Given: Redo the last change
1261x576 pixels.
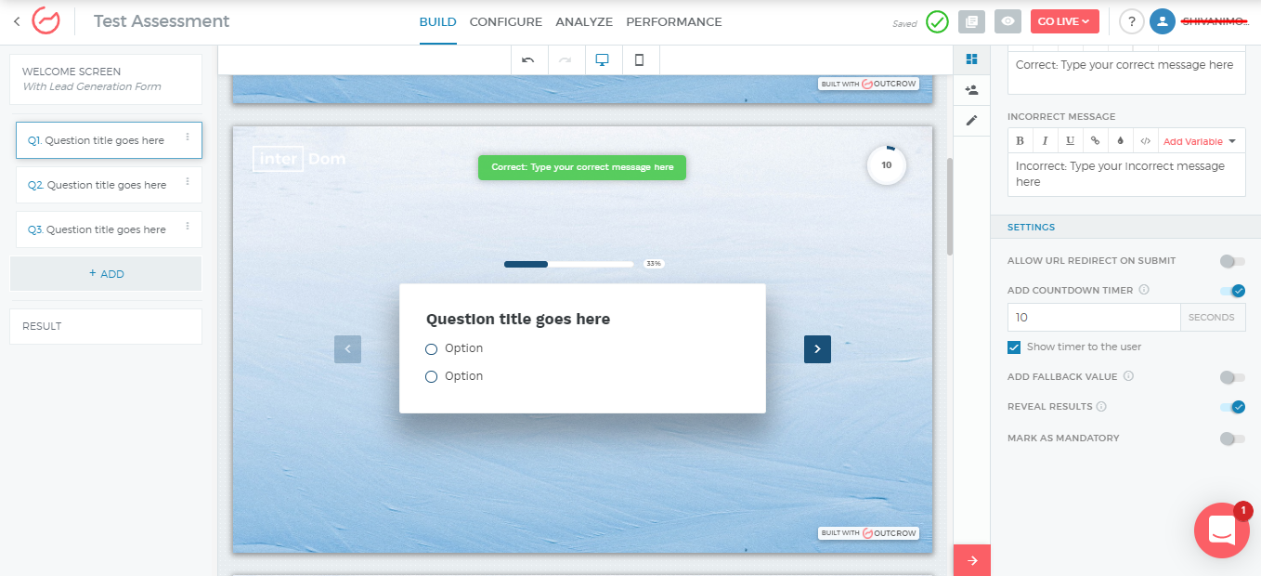Looking at the screenshot, I should 565,60.
